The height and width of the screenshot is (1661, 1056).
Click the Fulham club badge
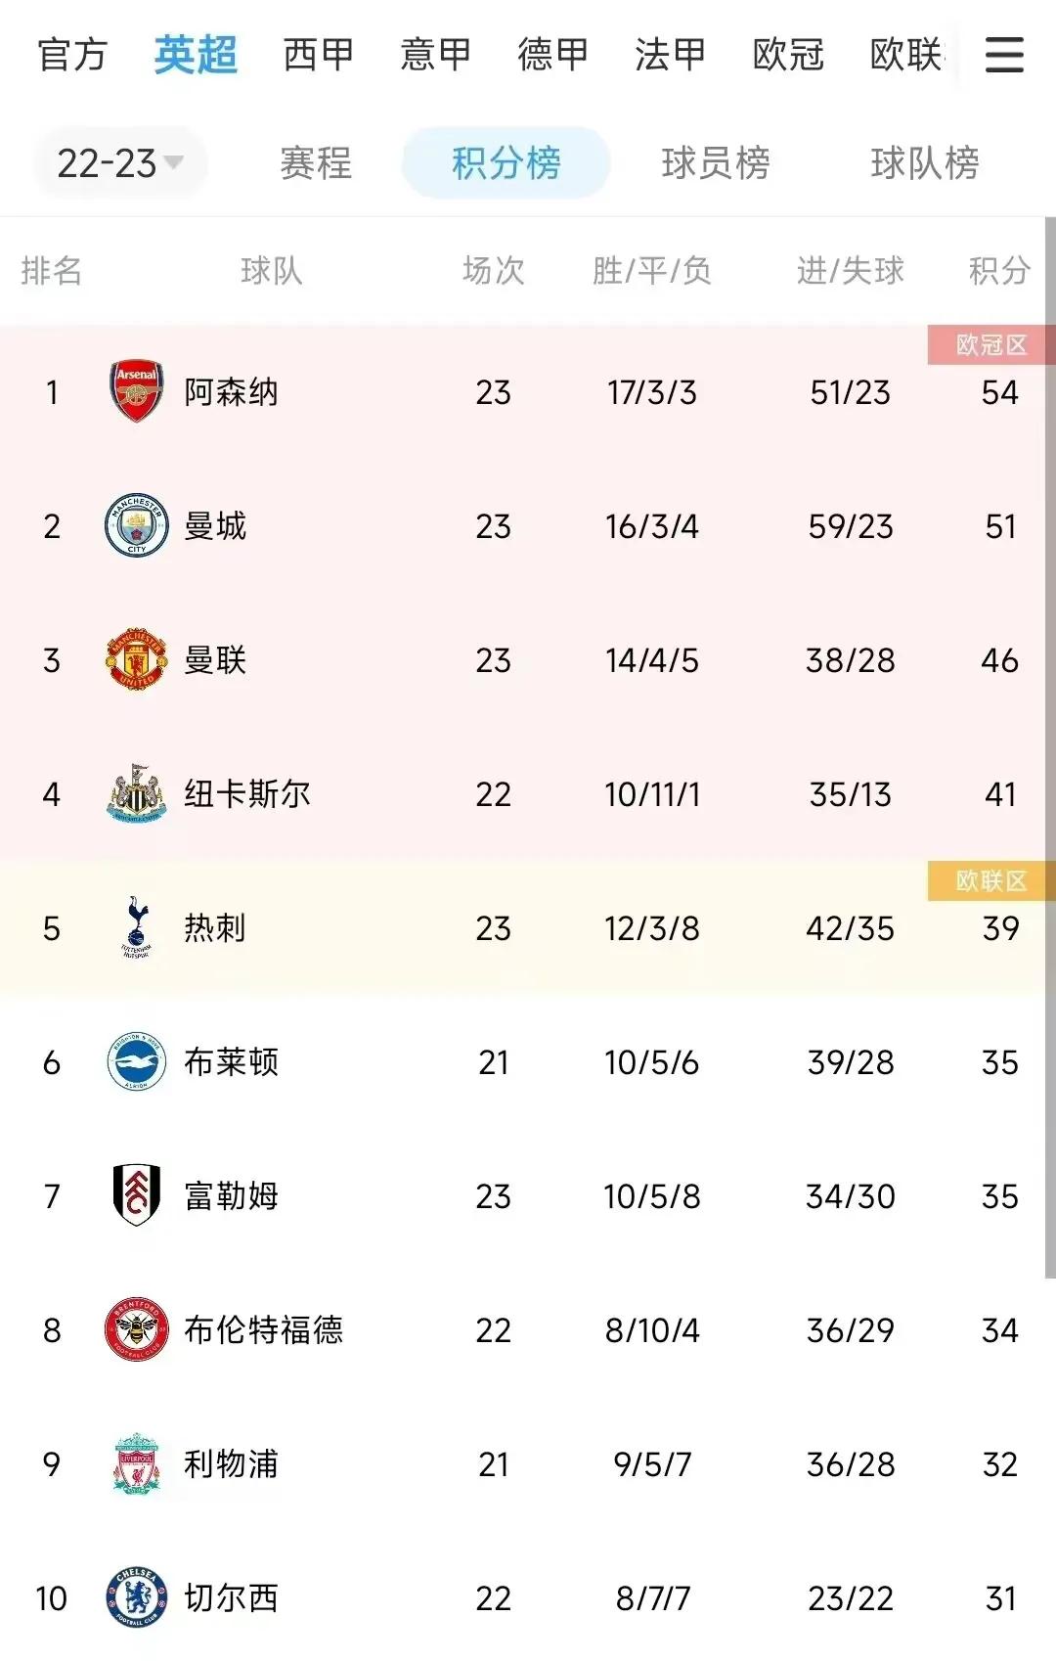pos(137,1196)
